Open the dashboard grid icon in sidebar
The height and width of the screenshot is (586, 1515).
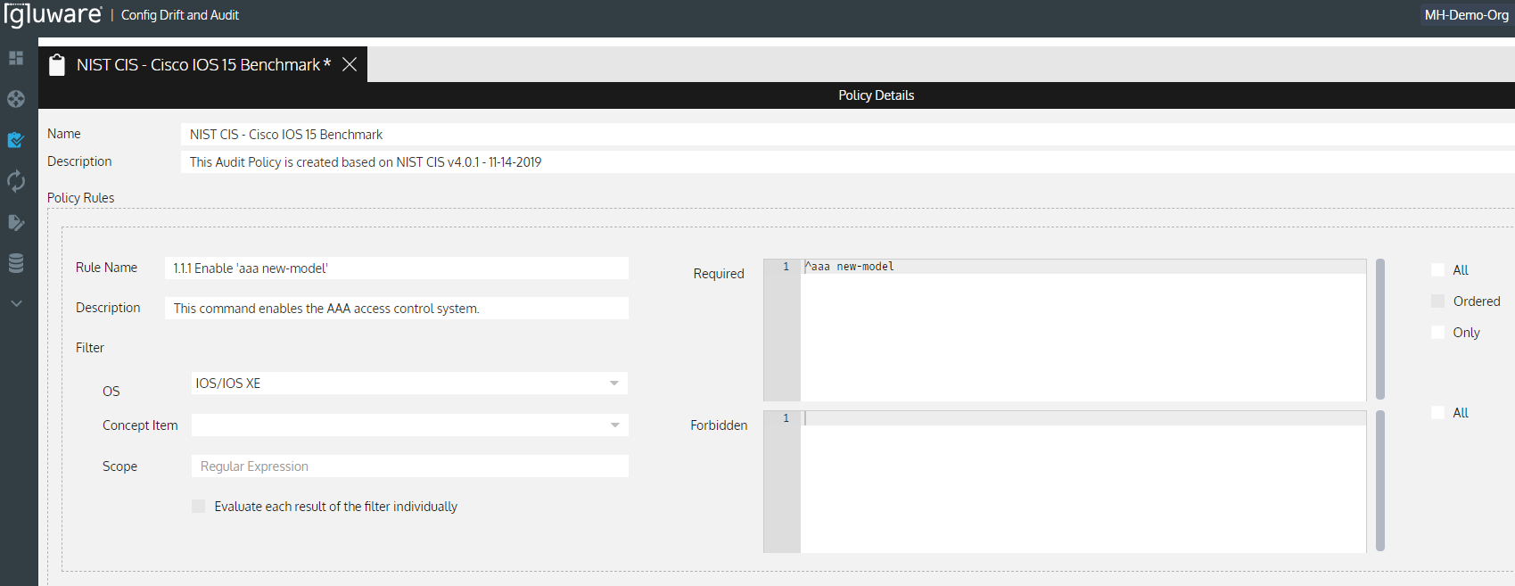(x=16, y=58)
